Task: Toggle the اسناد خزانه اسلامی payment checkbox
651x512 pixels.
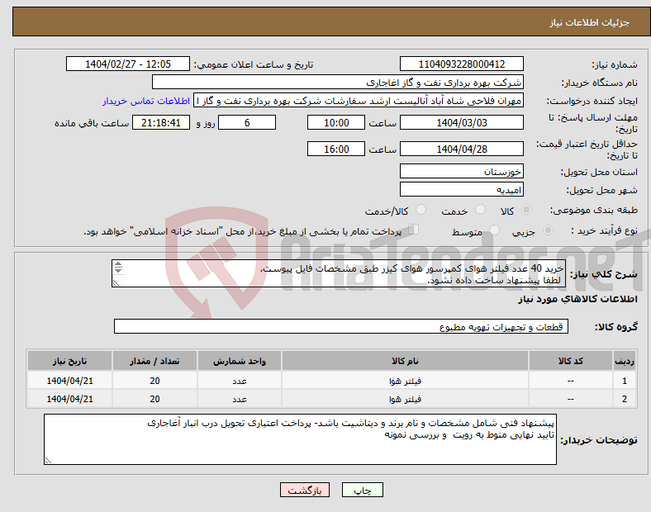Action: click(x=414, y=230)
